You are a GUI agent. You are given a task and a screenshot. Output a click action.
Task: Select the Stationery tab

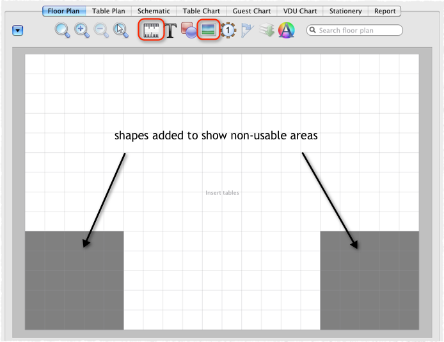point(345,11)
